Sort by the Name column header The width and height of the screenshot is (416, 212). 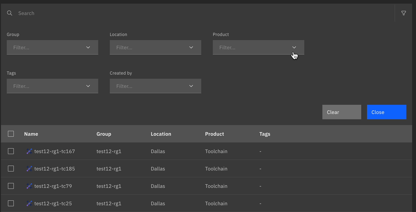pos(31,134)
